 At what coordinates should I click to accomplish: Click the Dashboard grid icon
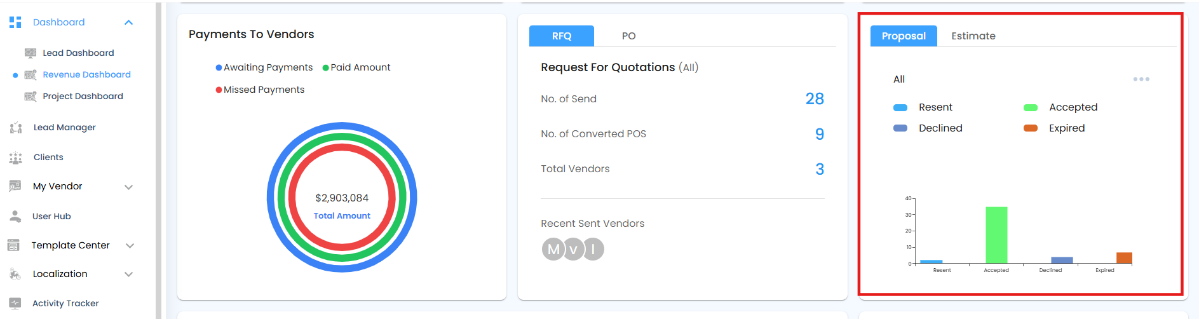click(x=15, y=22)
